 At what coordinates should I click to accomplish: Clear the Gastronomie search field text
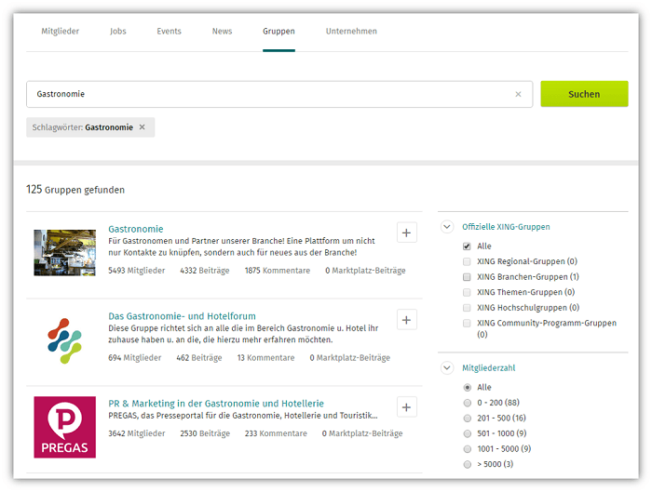pyautogui.click(x=518, y=94)
